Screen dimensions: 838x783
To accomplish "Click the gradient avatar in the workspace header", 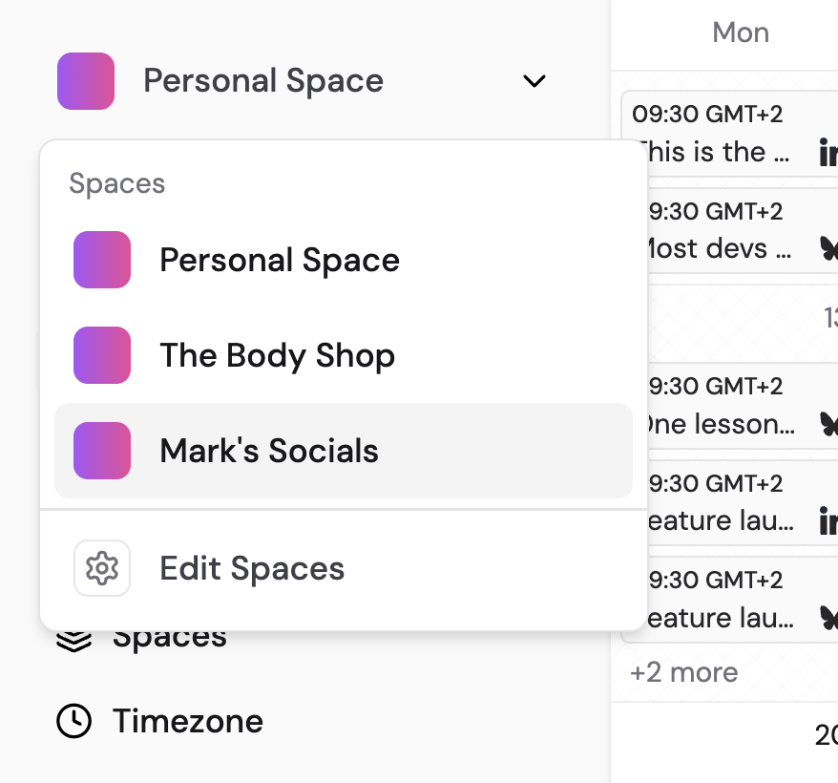I will [86, 81].
